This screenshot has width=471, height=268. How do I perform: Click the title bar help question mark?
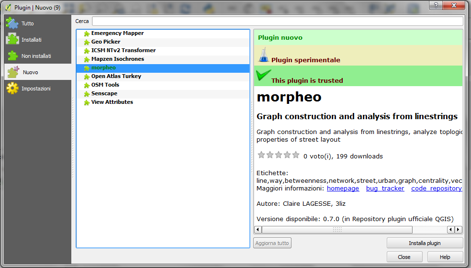436,5
